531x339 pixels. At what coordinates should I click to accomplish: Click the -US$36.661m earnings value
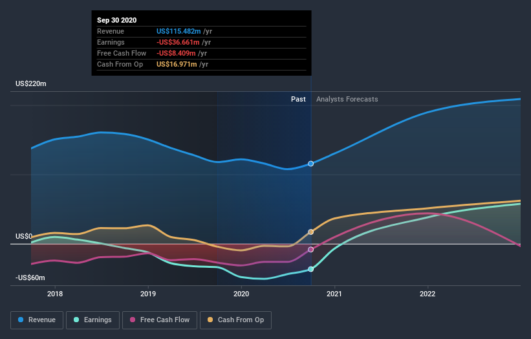[178, 42]
